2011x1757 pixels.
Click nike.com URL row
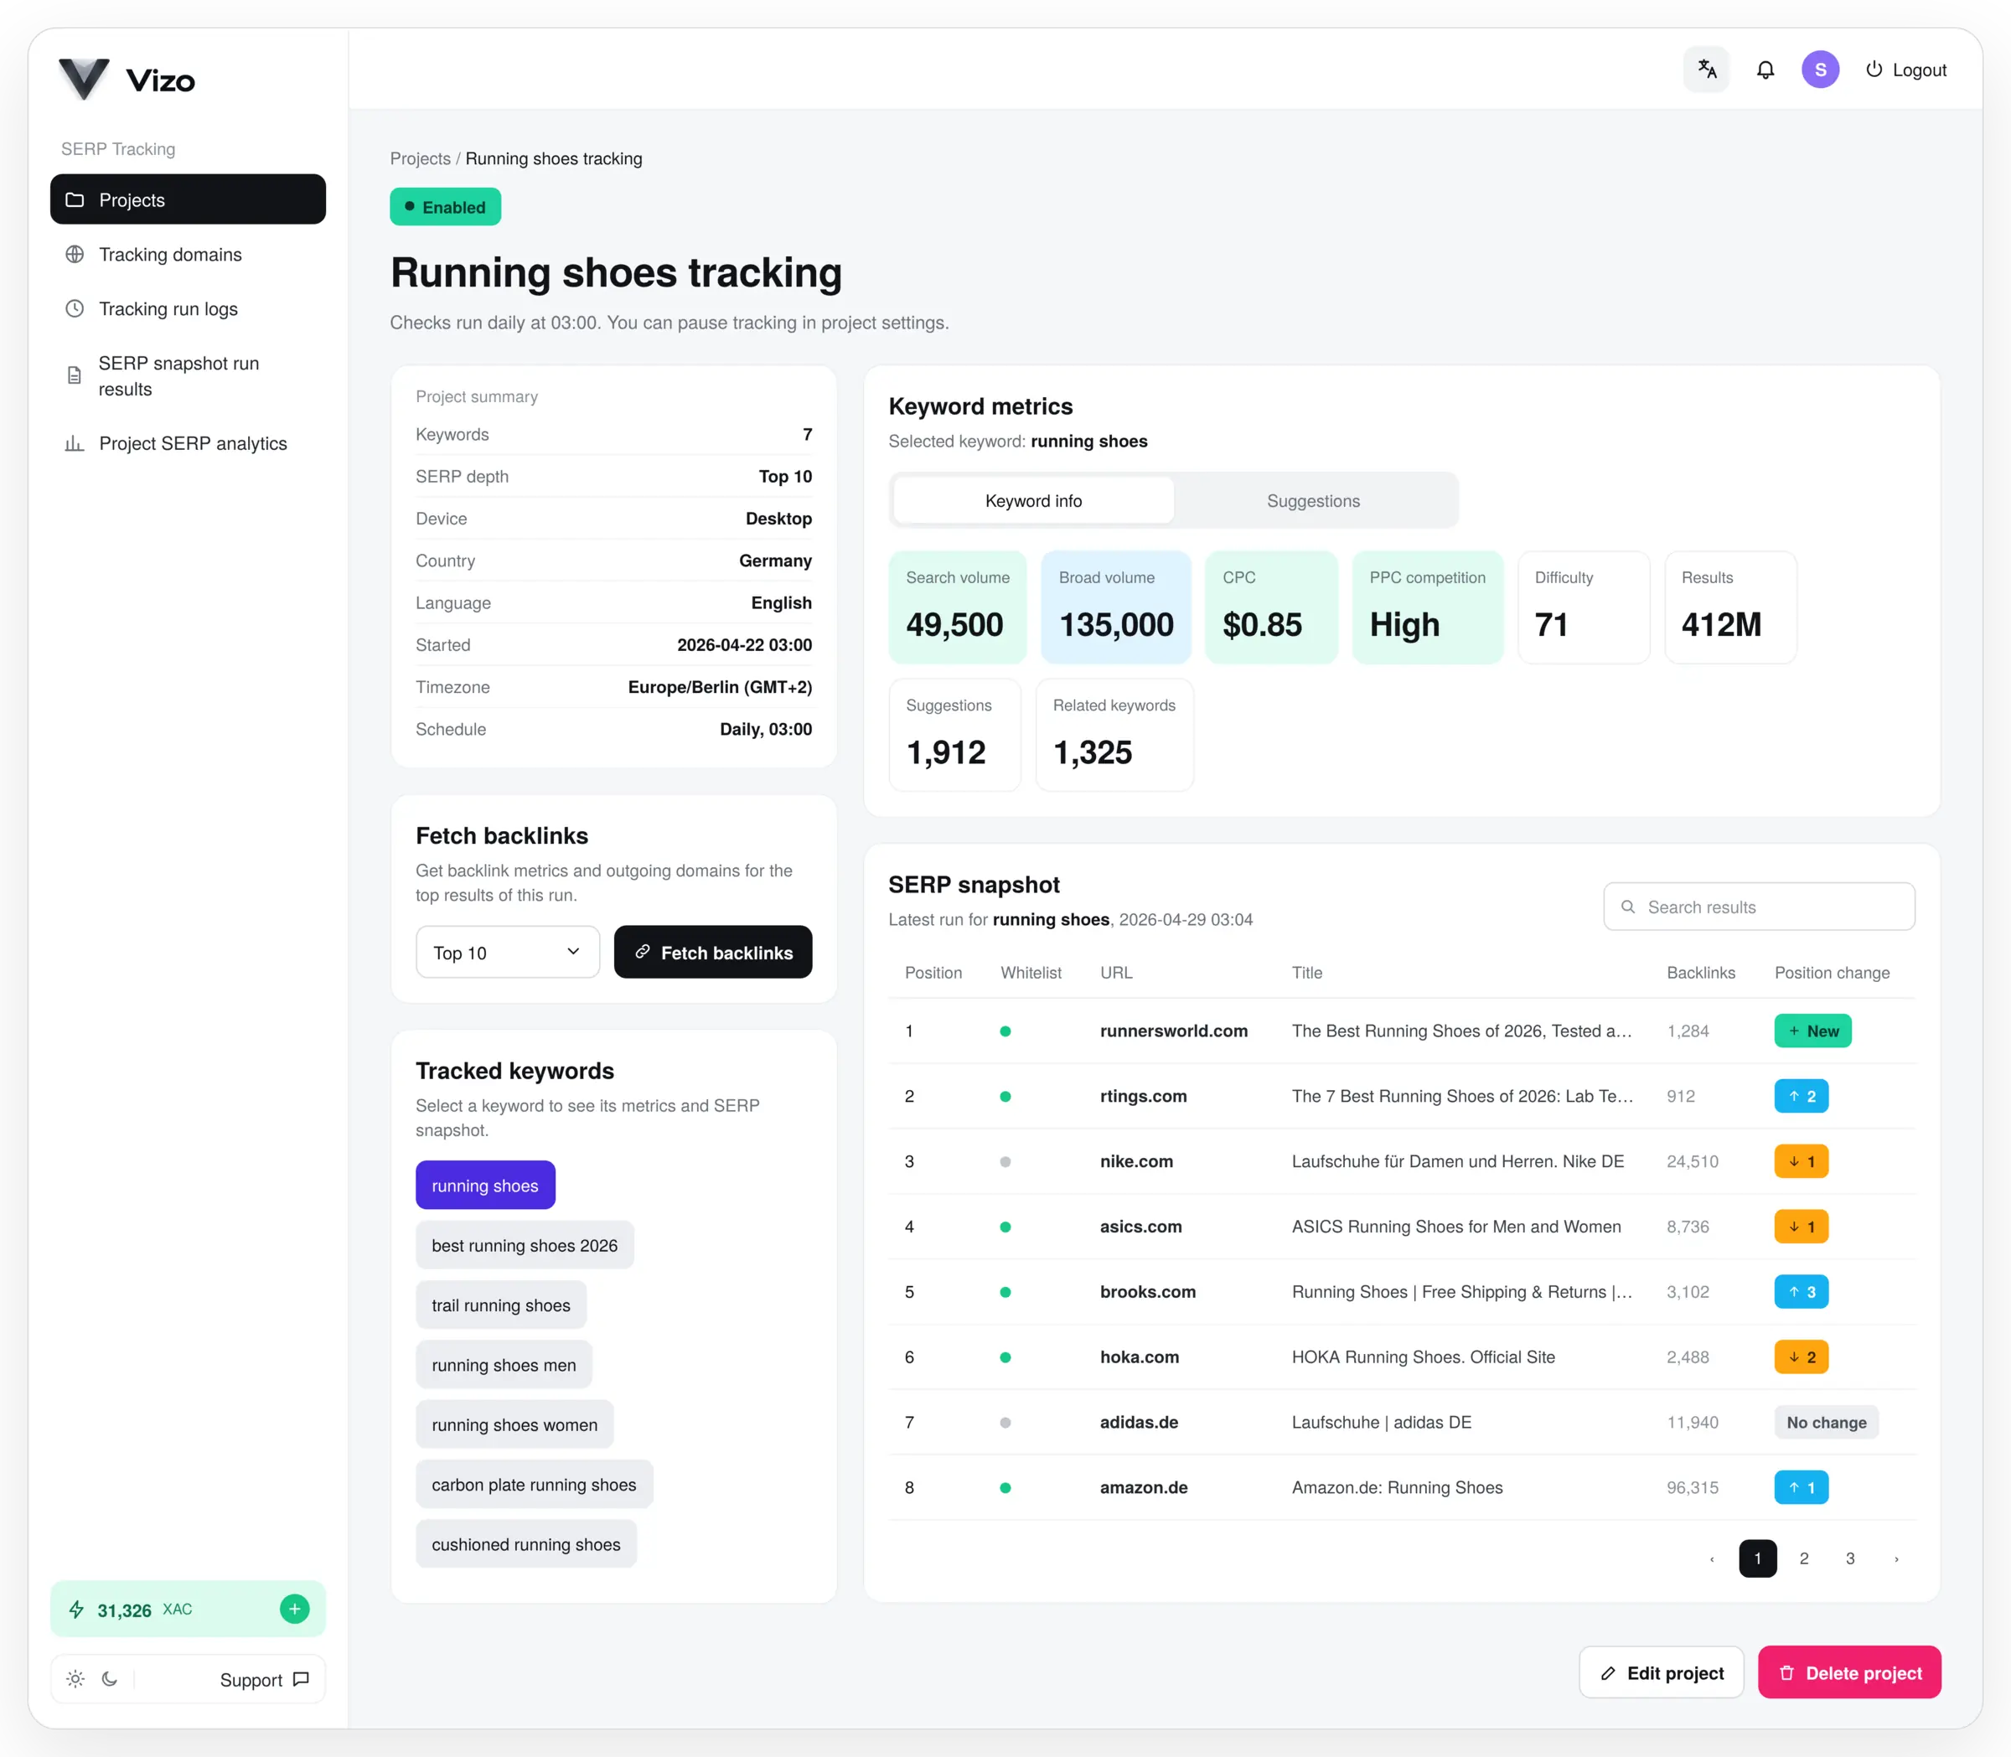click(x=1136, y=1162)
